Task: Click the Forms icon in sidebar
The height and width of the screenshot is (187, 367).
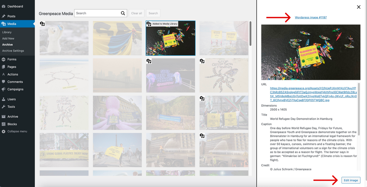Action: pos(4,59)
